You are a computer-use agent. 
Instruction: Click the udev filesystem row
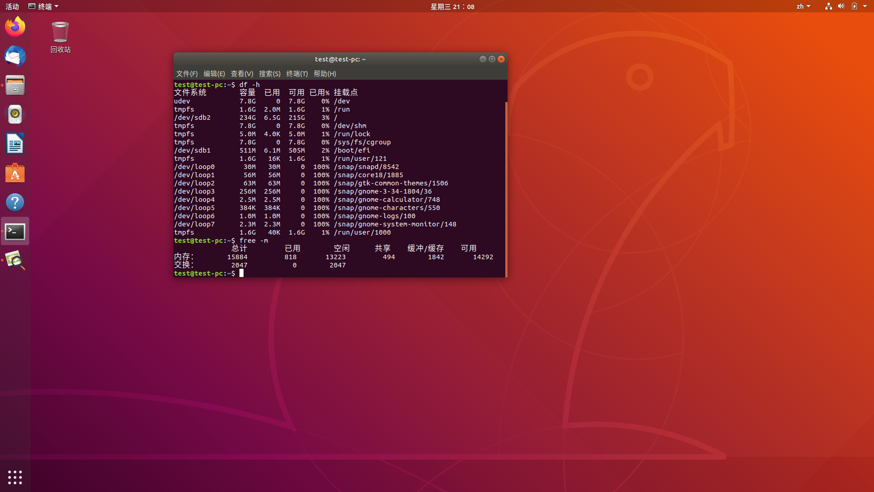tap(262, 101)
